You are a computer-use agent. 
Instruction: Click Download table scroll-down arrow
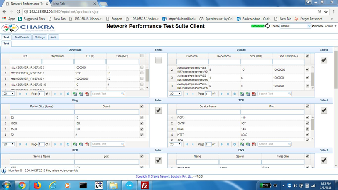[147, 88]
